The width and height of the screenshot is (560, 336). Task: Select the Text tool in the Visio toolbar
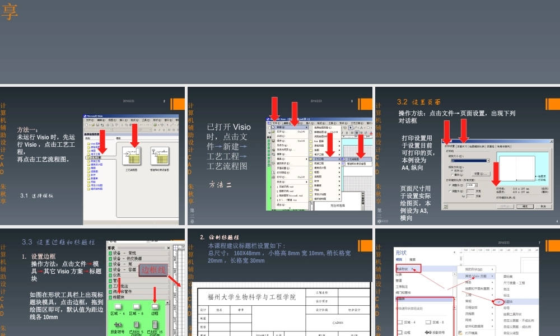tap(361, 128)
